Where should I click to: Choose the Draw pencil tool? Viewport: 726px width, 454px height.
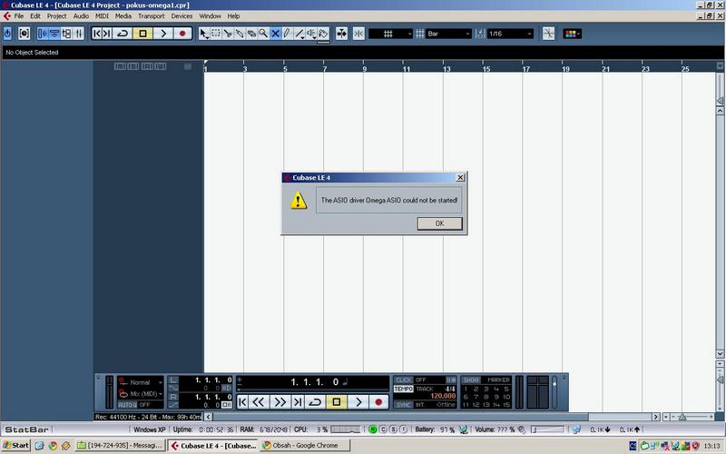click(287, 34)
